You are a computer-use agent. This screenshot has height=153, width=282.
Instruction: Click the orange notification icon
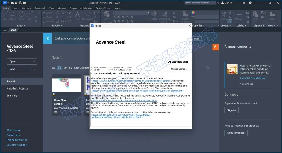215,47
